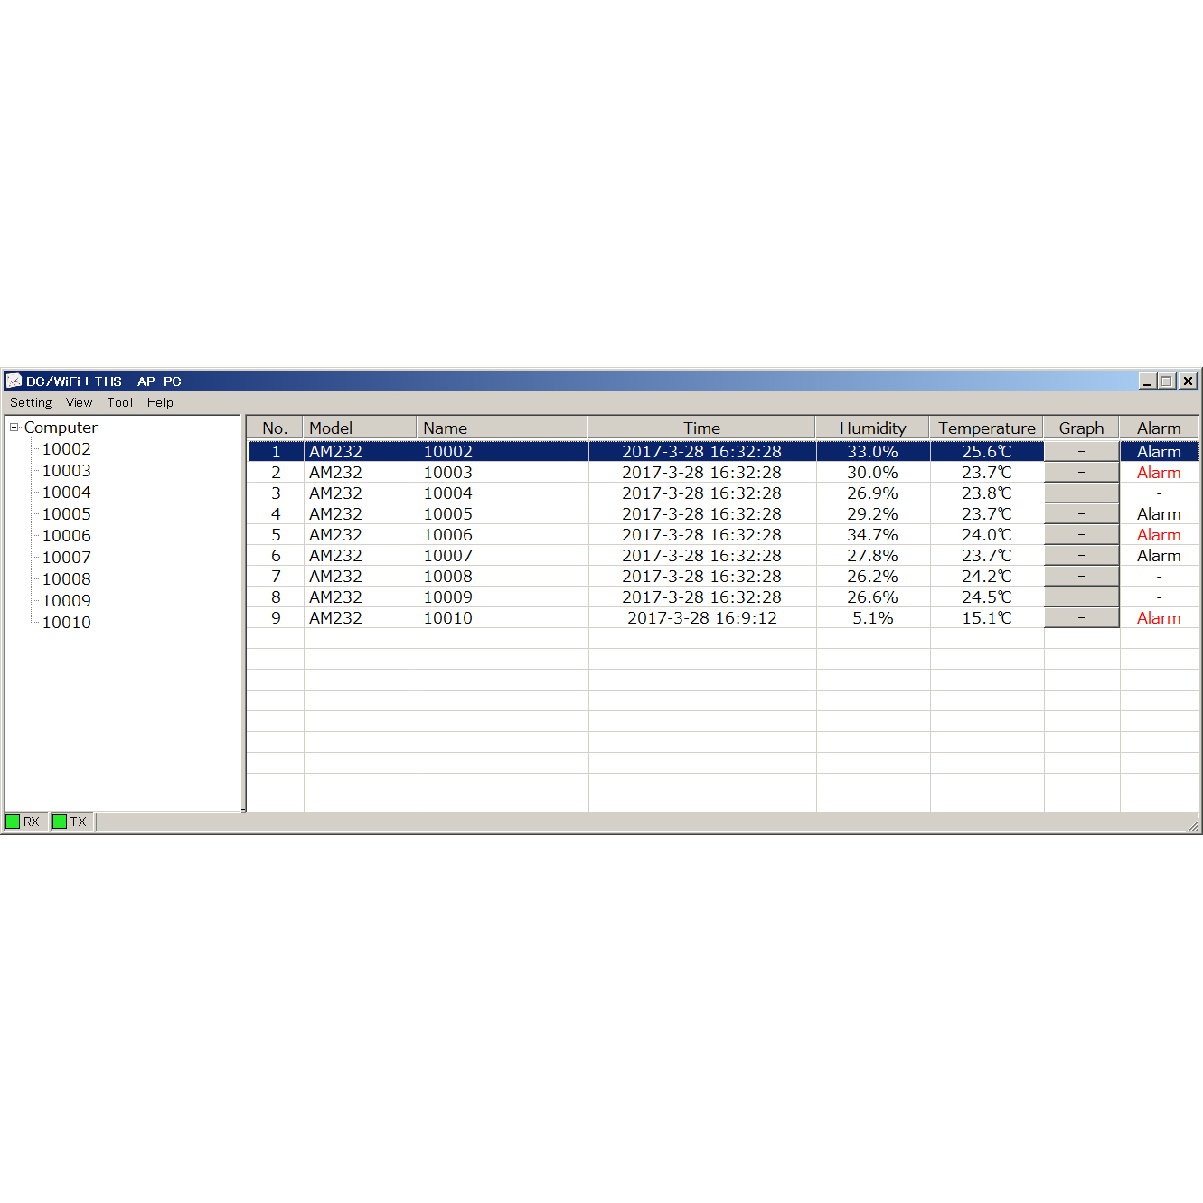Click red Alarm for device 10010
The image size is (1203, 1203).
(x=1159, y=618)
